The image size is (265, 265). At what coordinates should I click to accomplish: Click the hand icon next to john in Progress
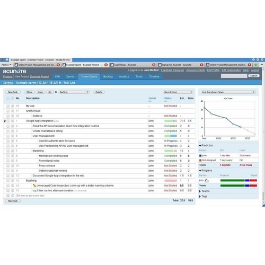pos(207,180)
